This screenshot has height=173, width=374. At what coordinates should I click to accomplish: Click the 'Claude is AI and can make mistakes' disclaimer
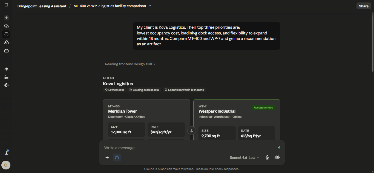192,169
